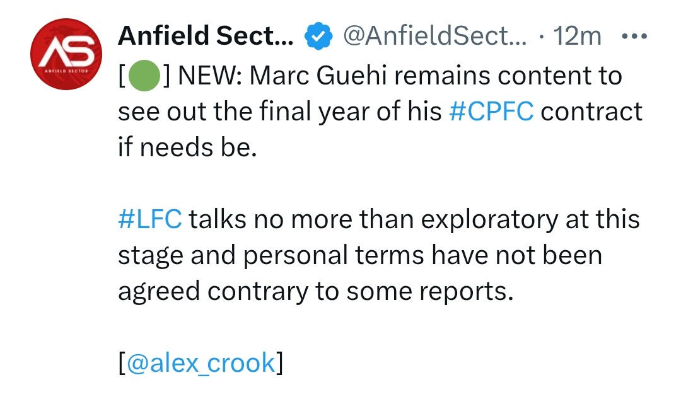Click the blue verified checkmark badge

click(318, 36)
